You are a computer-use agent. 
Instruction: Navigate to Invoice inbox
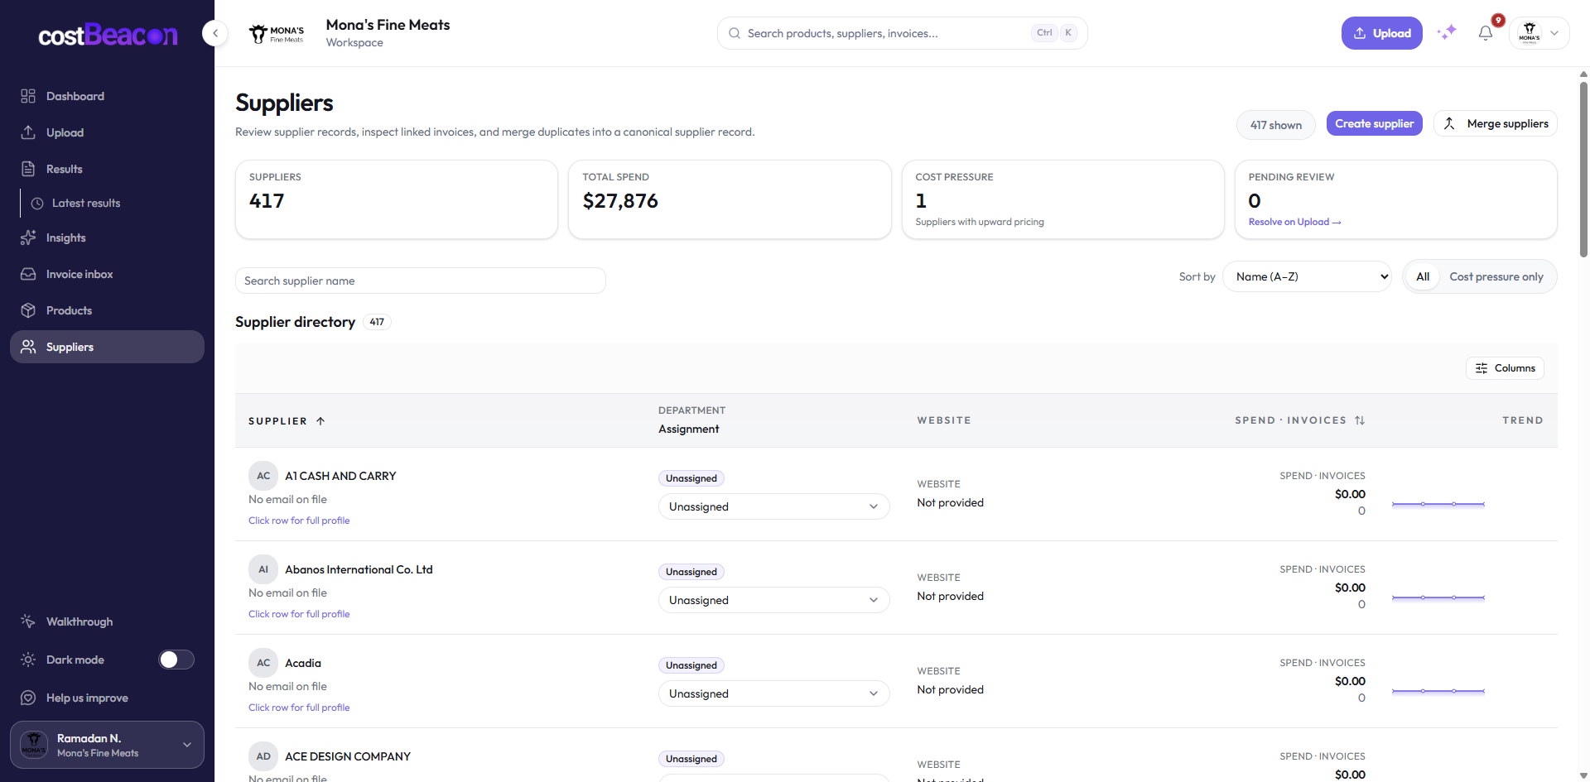107,274
